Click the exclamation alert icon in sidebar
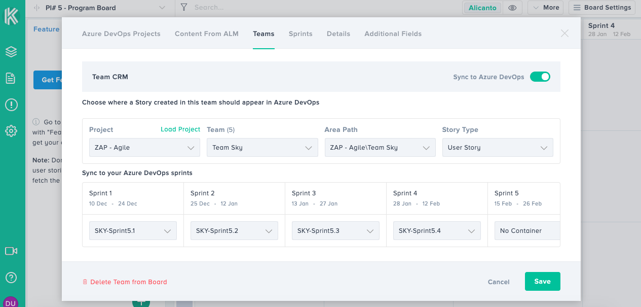Screen dimensions: 641x307 [x=11, y=105]
